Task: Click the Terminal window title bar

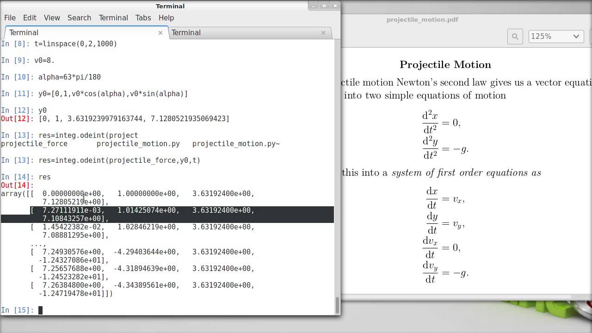Action: click(x=170, y=6)
